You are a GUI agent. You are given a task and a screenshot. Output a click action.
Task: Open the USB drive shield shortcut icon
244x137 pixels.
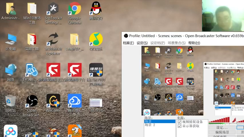pos(32,133)
